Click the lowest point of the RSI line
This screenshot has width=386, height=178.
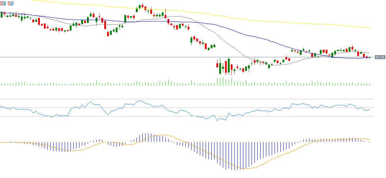[x=217, y=121]
